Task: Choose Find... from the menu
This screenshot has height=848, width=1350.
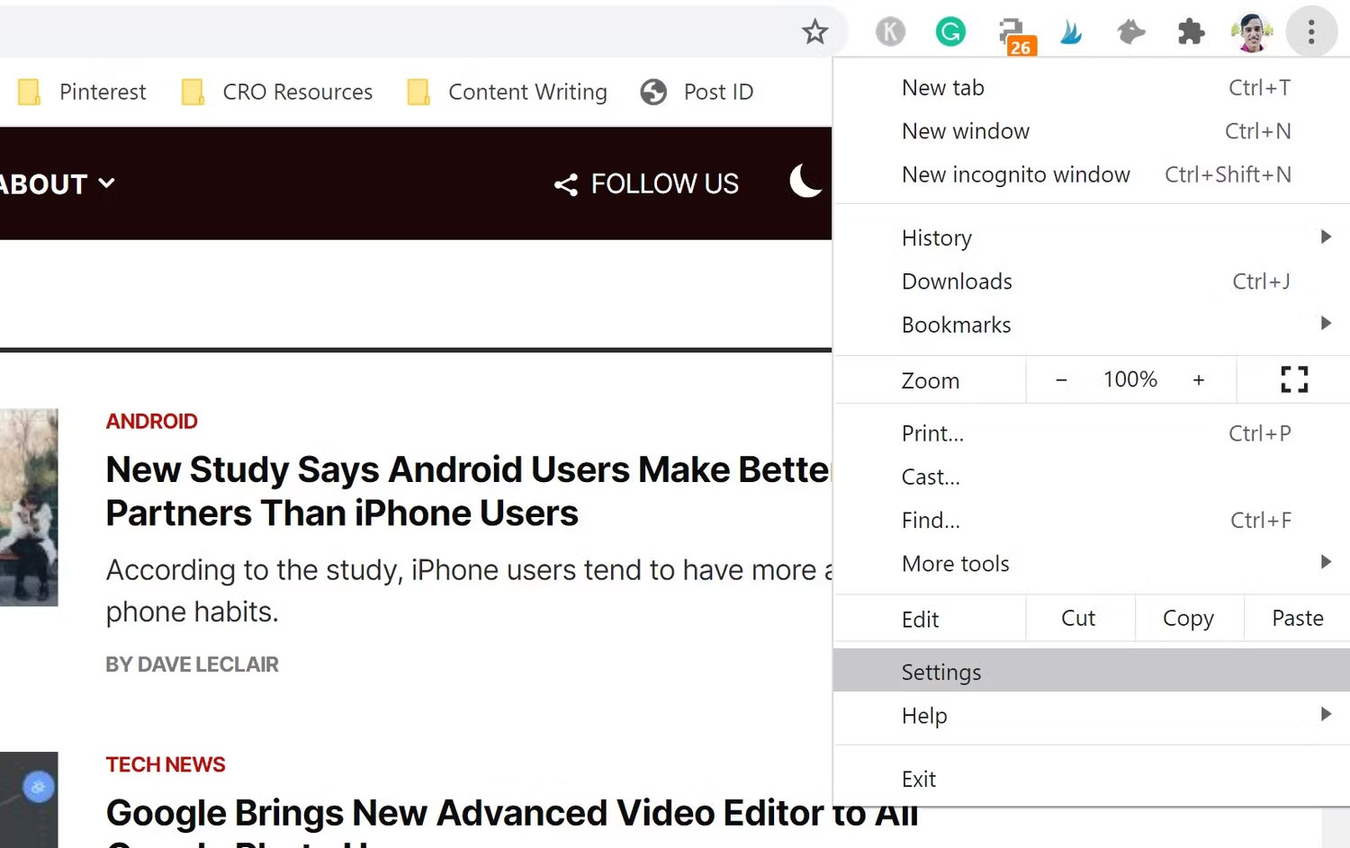Action: click(x=1092, y=520)
